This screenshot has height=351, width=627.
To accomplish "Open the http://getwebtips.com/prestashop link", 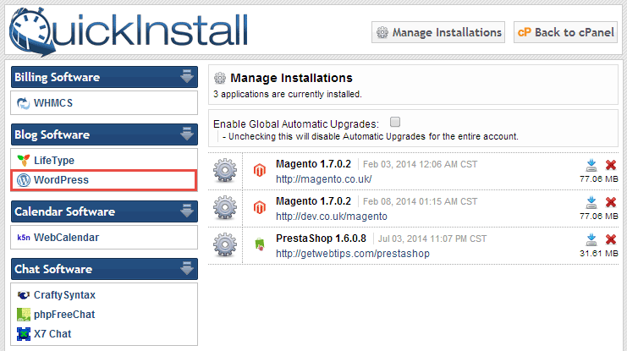I will click(x=353, y=254).
